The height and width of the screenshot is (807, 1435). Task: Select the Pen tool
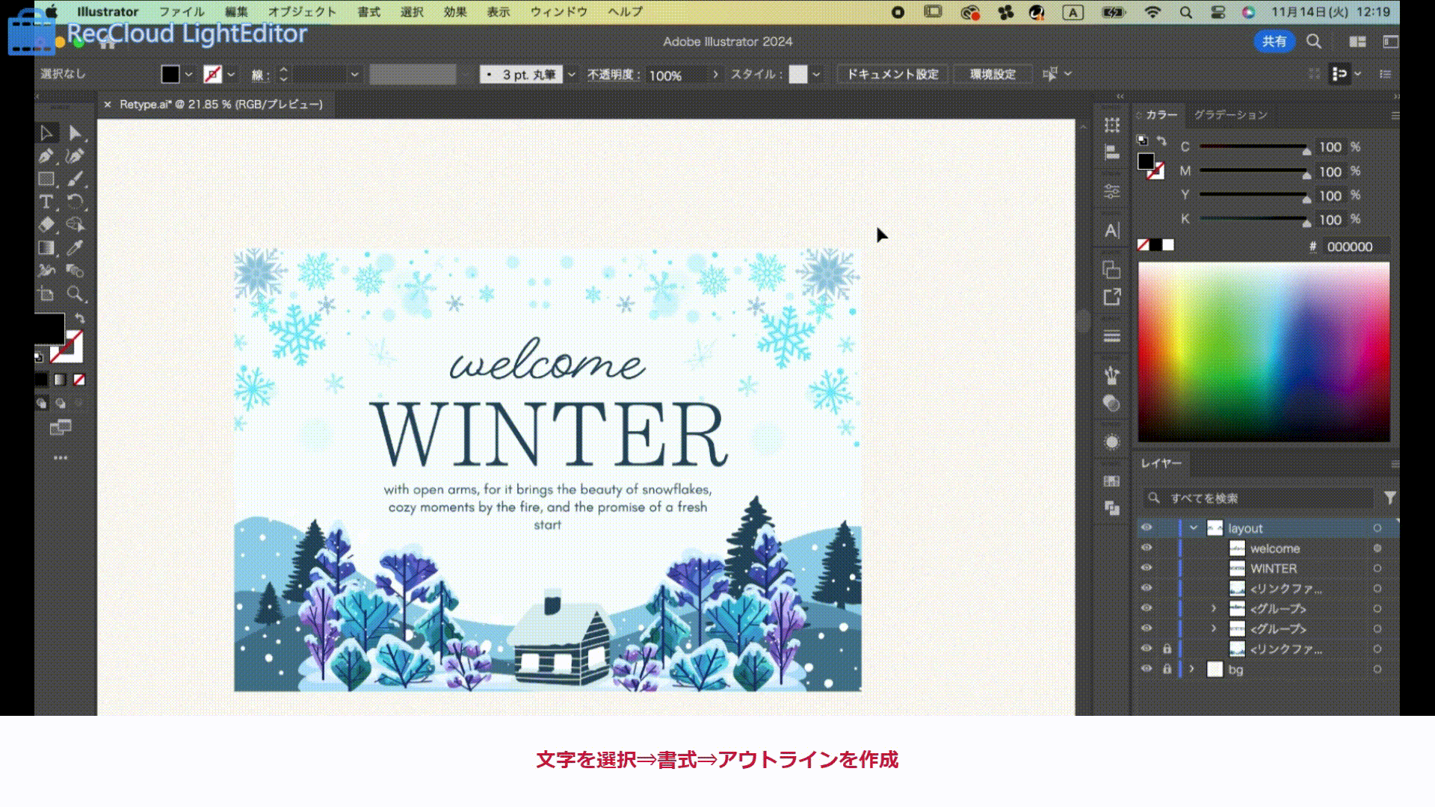coord(46,156)
